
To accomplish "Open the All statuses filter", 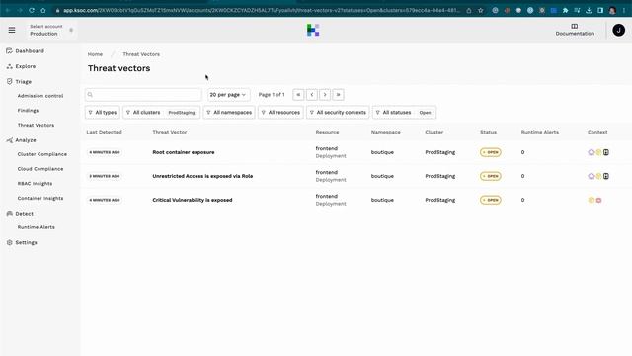I will pos(404,112).
